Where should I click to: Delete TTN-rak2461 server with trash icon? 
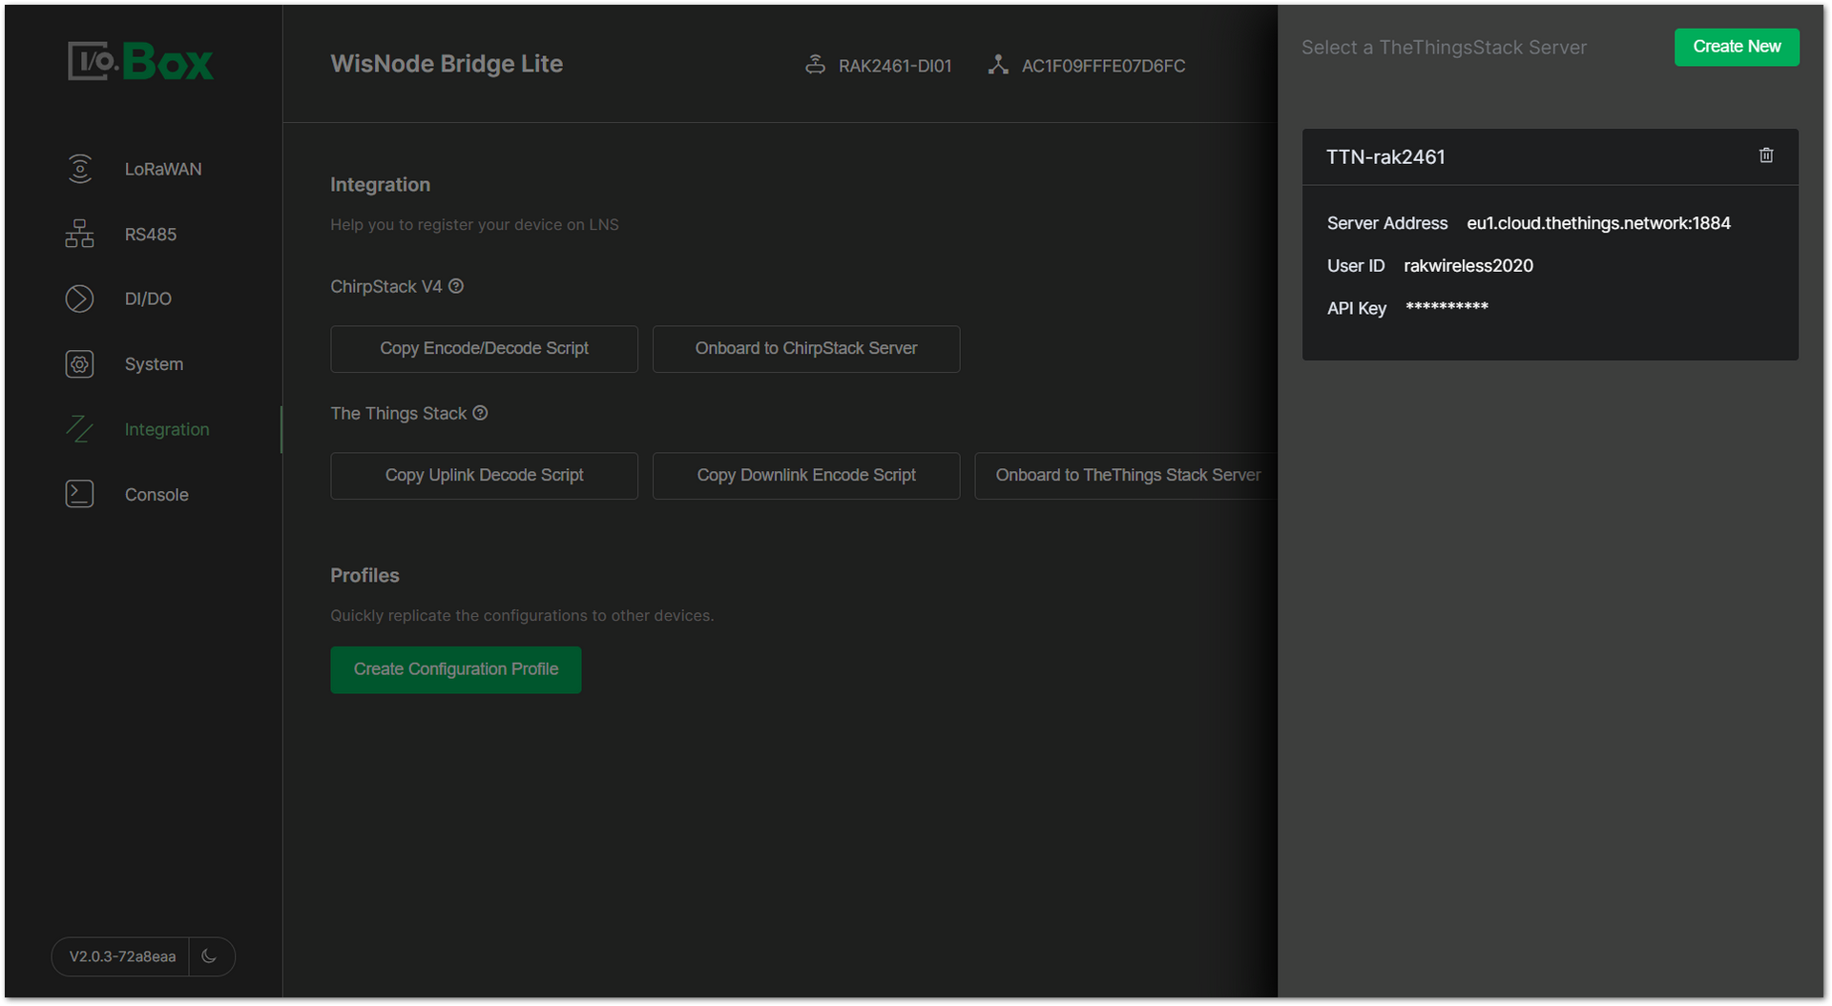click(x=1766, y=155)
